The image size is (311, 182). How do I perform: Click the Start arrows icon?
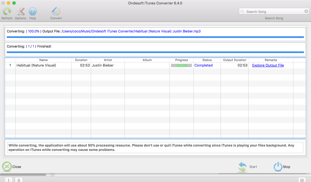(x=242, y=167)
